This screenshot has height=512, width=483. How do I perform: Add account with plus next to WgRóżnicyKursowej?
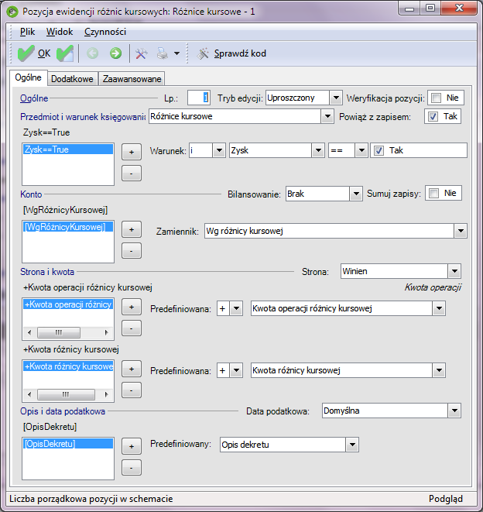pos(132,229)
